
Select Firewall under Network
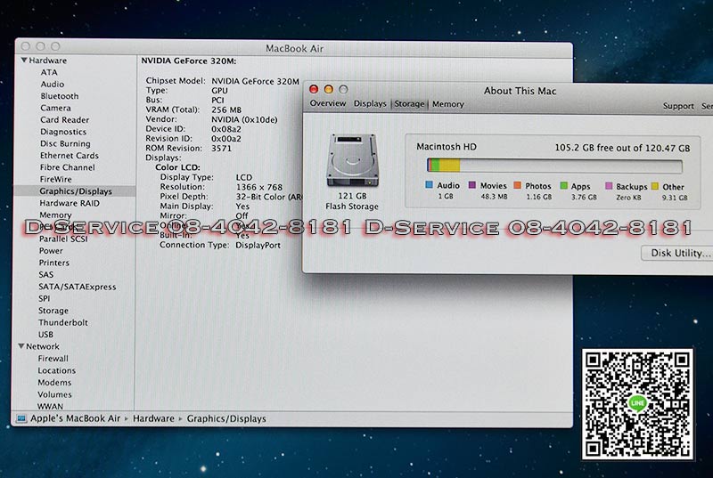click(x=53, y=358)
